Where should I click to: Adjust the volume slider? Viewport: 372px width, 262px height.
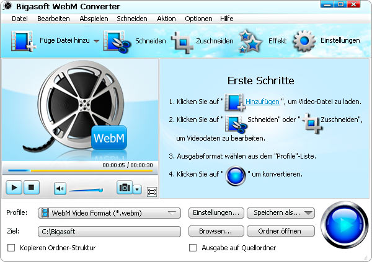[x=86, y=190]
